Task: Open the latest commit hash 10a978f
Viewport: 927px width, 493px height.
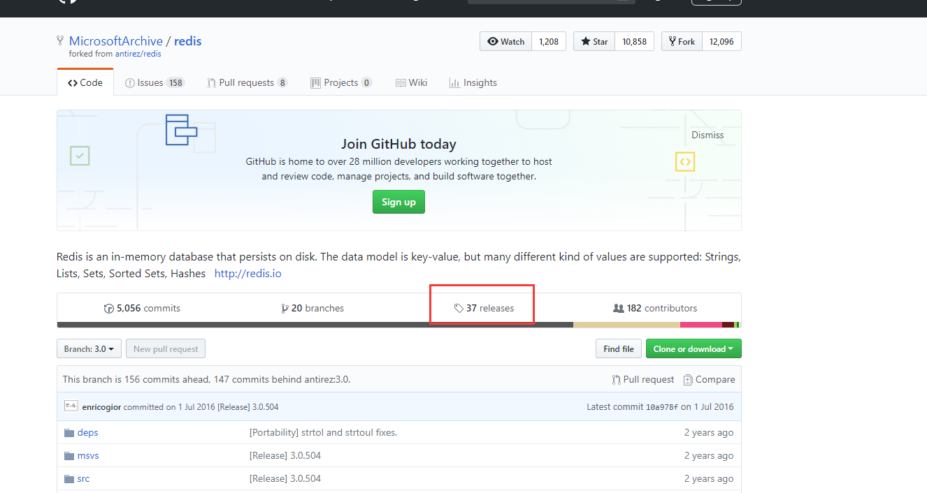Action: [x=661, y=406]
